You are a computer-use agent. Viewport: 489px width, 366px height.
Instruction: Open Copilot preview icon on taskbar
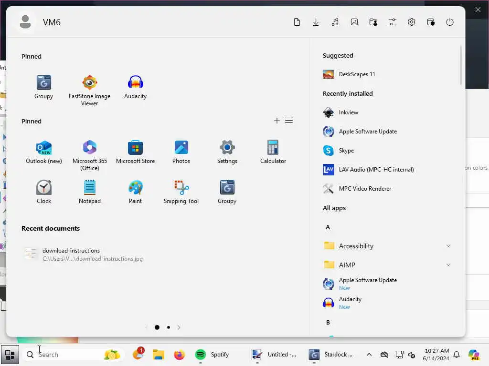474,355
